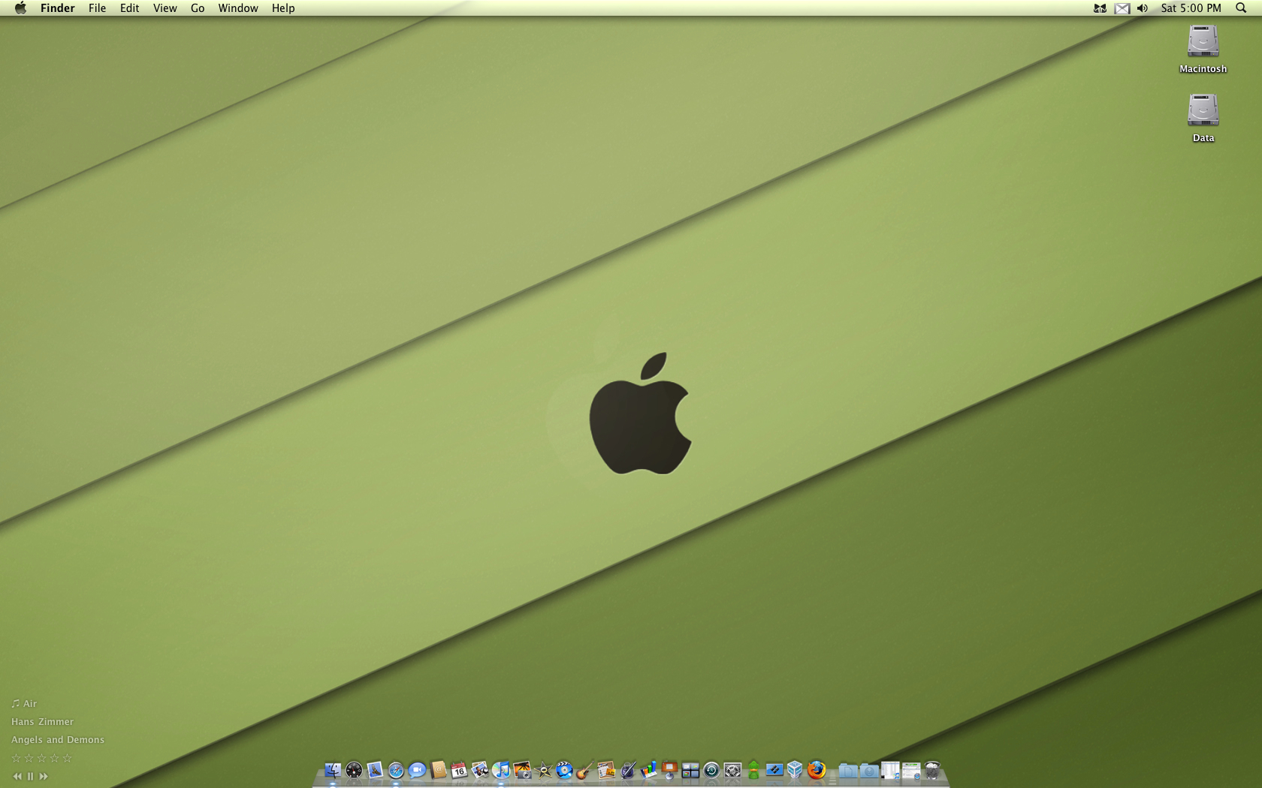Open GarageBand guitar icon

[x=585, y=770]
